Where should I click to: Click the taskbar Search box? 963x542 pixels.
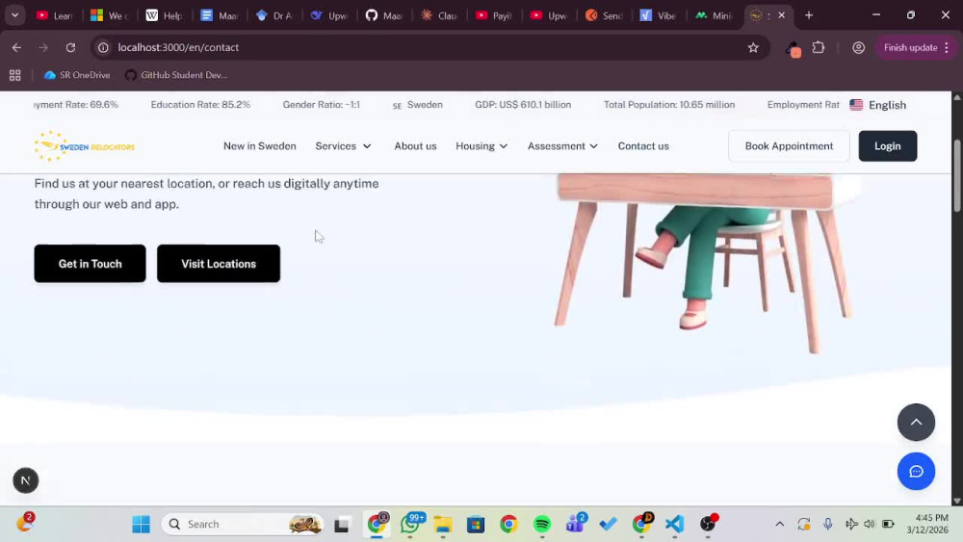[243, 525]
